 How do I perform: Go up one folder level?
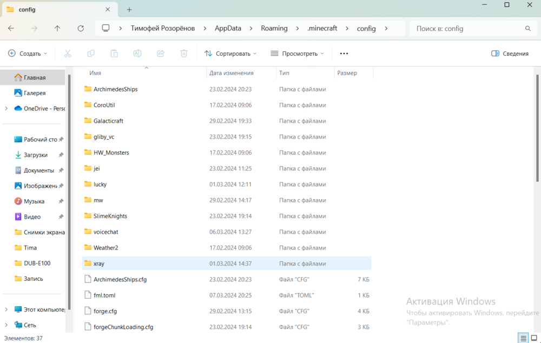[x=57, y=28]
